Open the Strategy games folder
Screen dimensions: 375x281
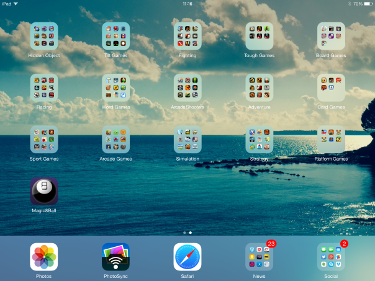[259, 140]
